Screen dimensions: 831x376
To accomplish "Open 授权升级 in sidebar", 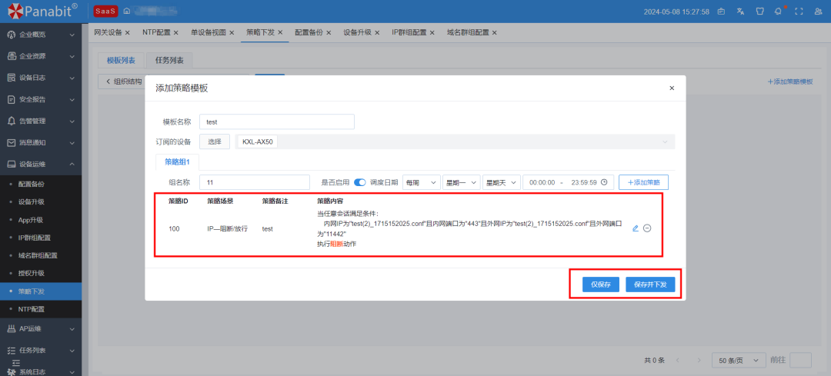I will (32, 273).
